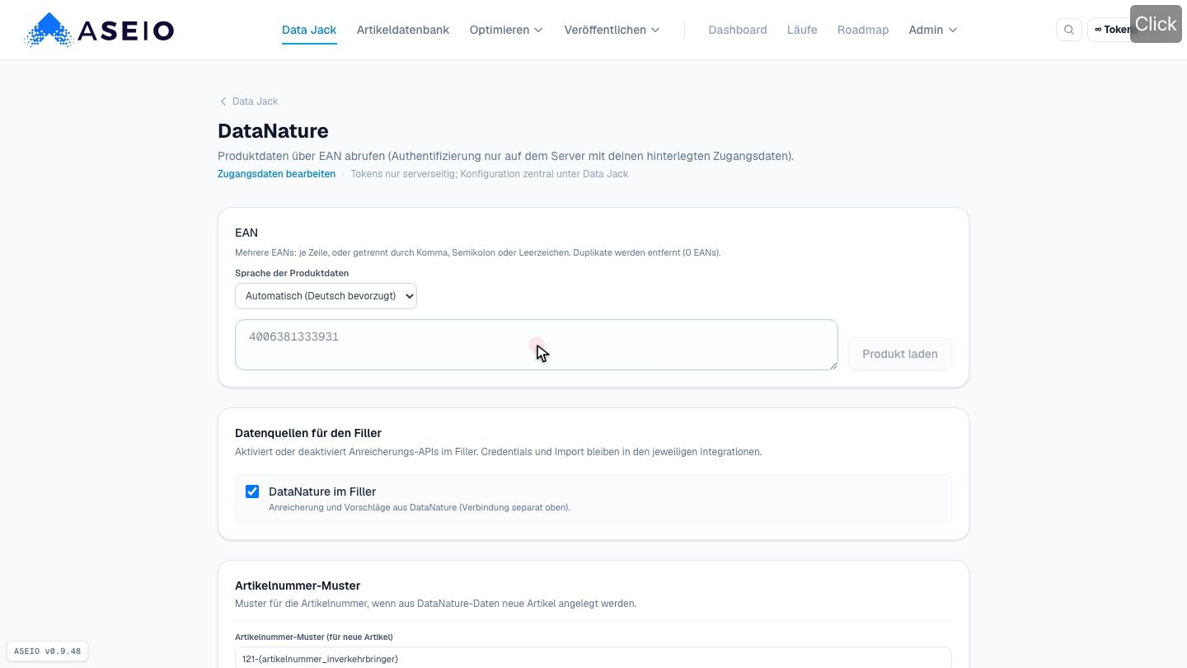Click the 'Datenquellen für den Filler' heading
Screen dimensions: 1187x668
click(x=308, y=433)
